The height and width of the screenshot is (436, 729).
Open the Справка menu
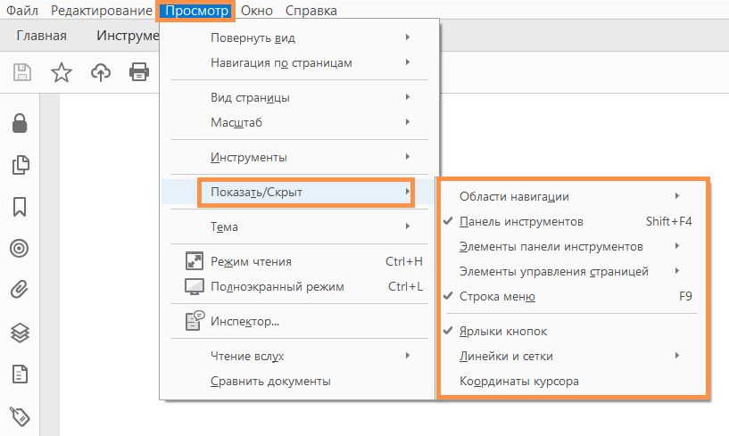[x=311, y=10]
